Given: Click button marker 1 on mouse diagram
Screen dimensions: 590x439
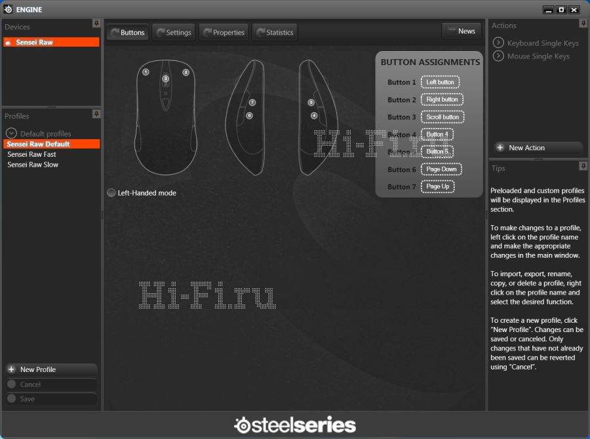Looking at the screenshot, I should pyautogui.click(x=146, y=72).
